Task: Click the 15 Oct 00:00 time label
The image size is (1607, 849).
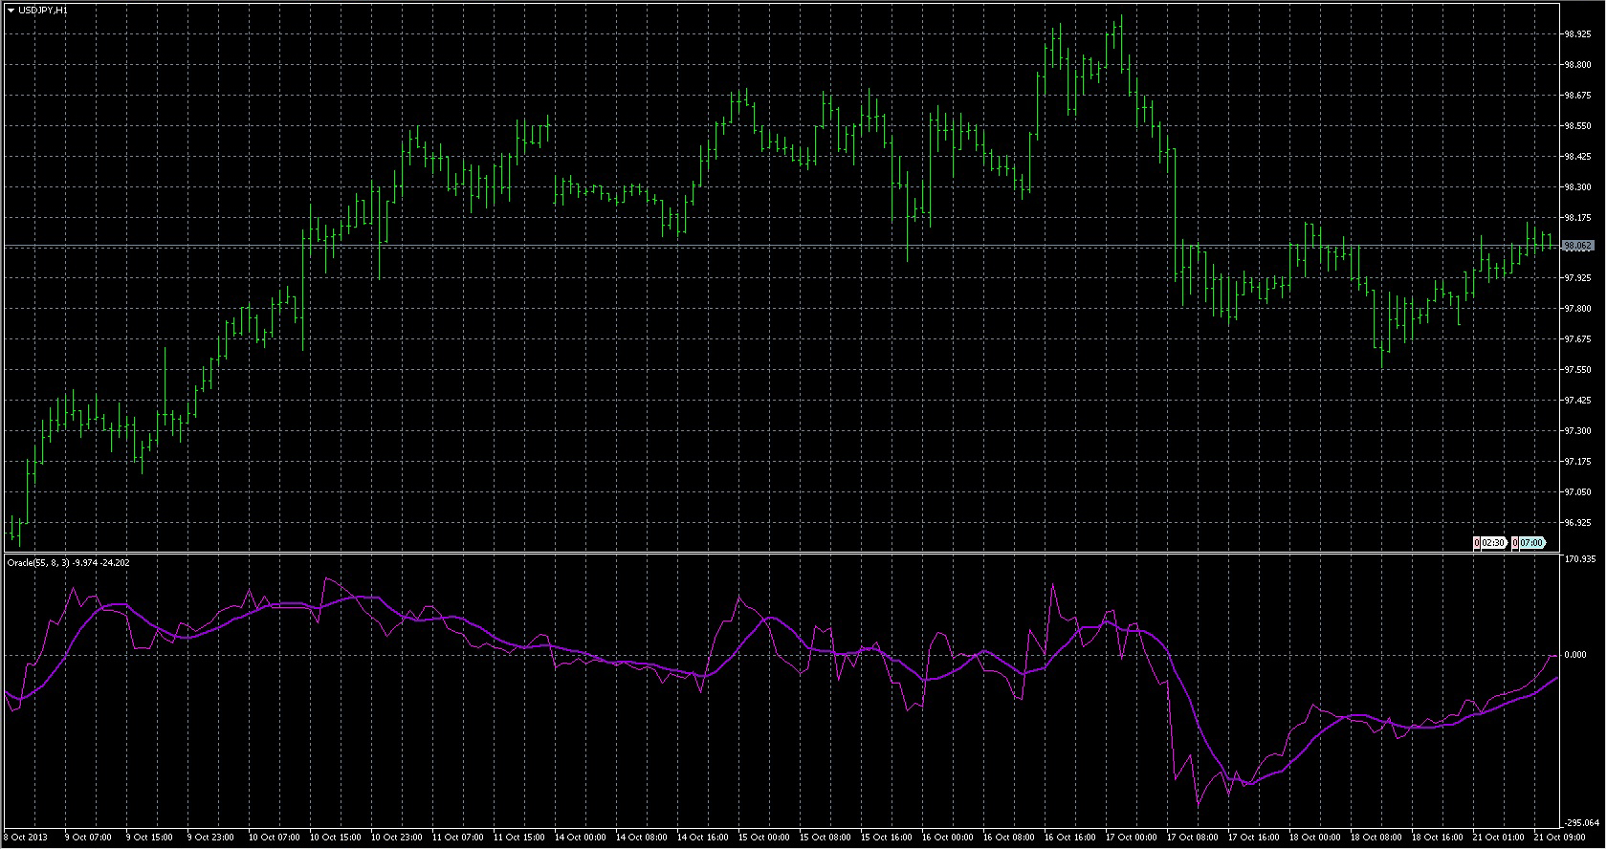Action: point(763,838)
